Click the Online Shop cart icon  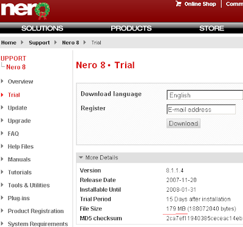click(179, 4)
